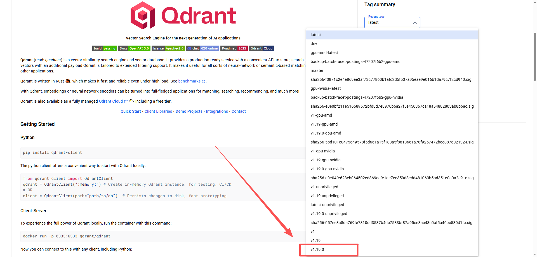Viewport: 537px width, 257px height.
Task: Click the page vertical scrollbar thumb
Action: (x=535, y=57)
